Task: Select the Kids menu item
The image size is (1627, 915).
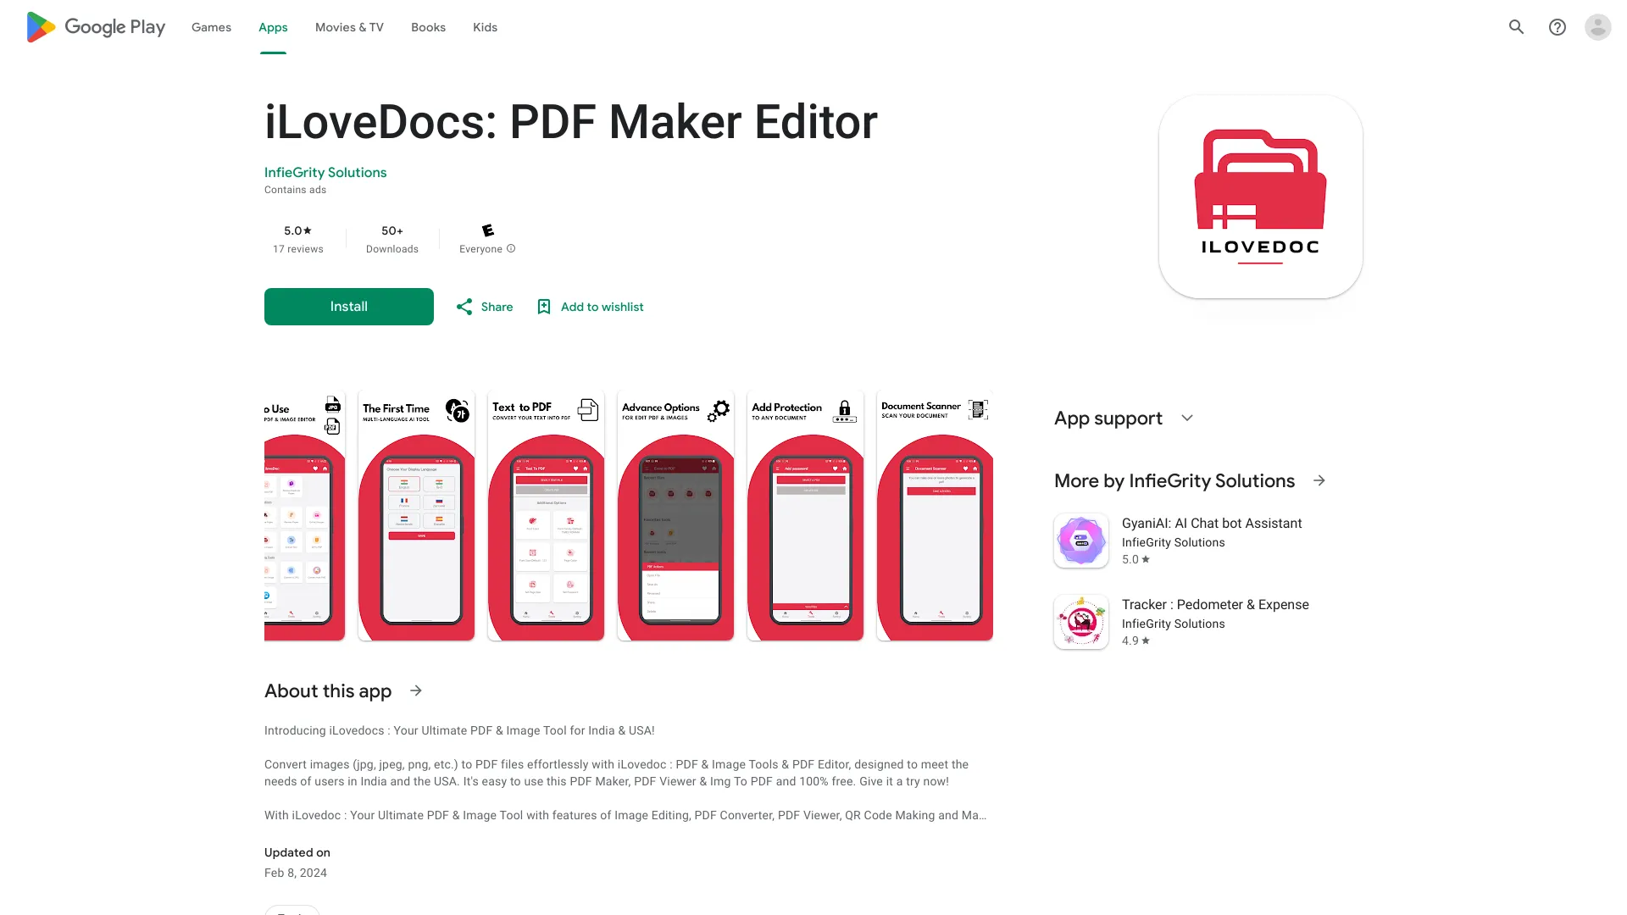Action: click(485, 27)
